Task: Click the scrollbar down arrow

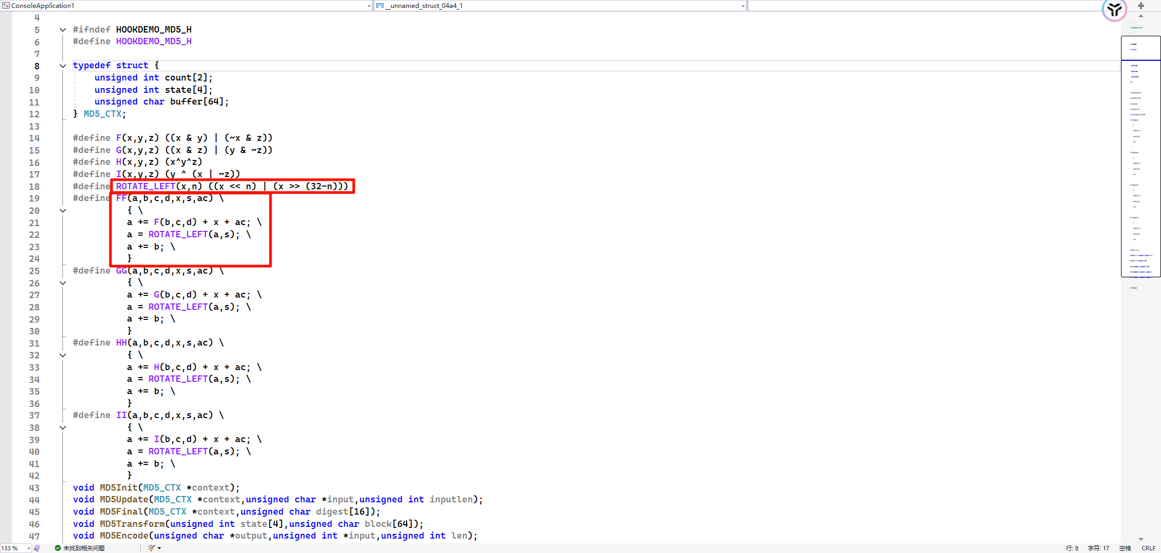Action: [1141, 539]
